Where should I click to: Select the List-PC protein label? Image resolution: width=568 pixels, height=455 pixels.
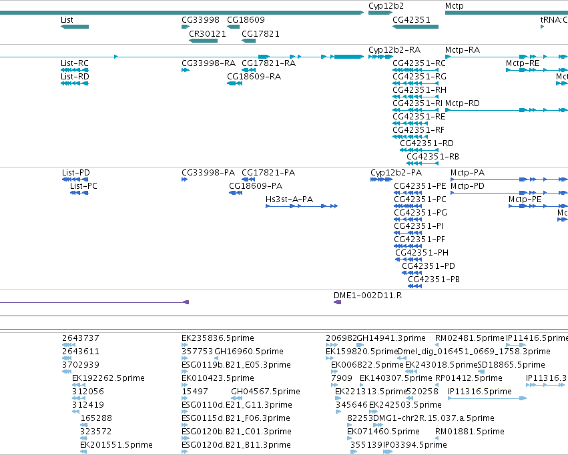(83, 186)
